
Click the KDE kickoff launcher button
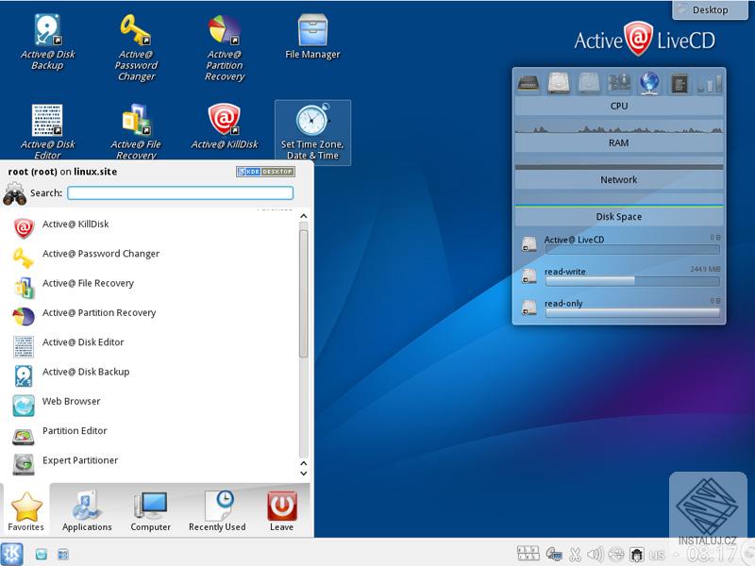click(x=11, y=554)
